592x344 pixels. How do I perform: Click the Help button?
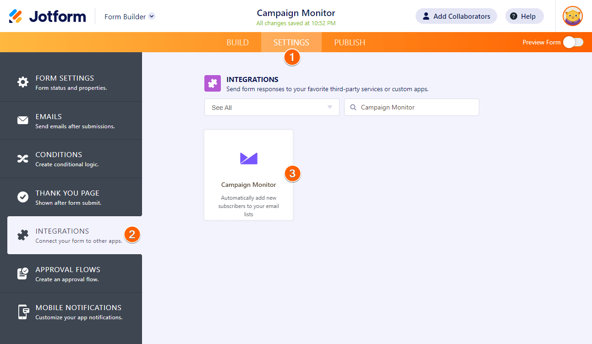(525, 16)
